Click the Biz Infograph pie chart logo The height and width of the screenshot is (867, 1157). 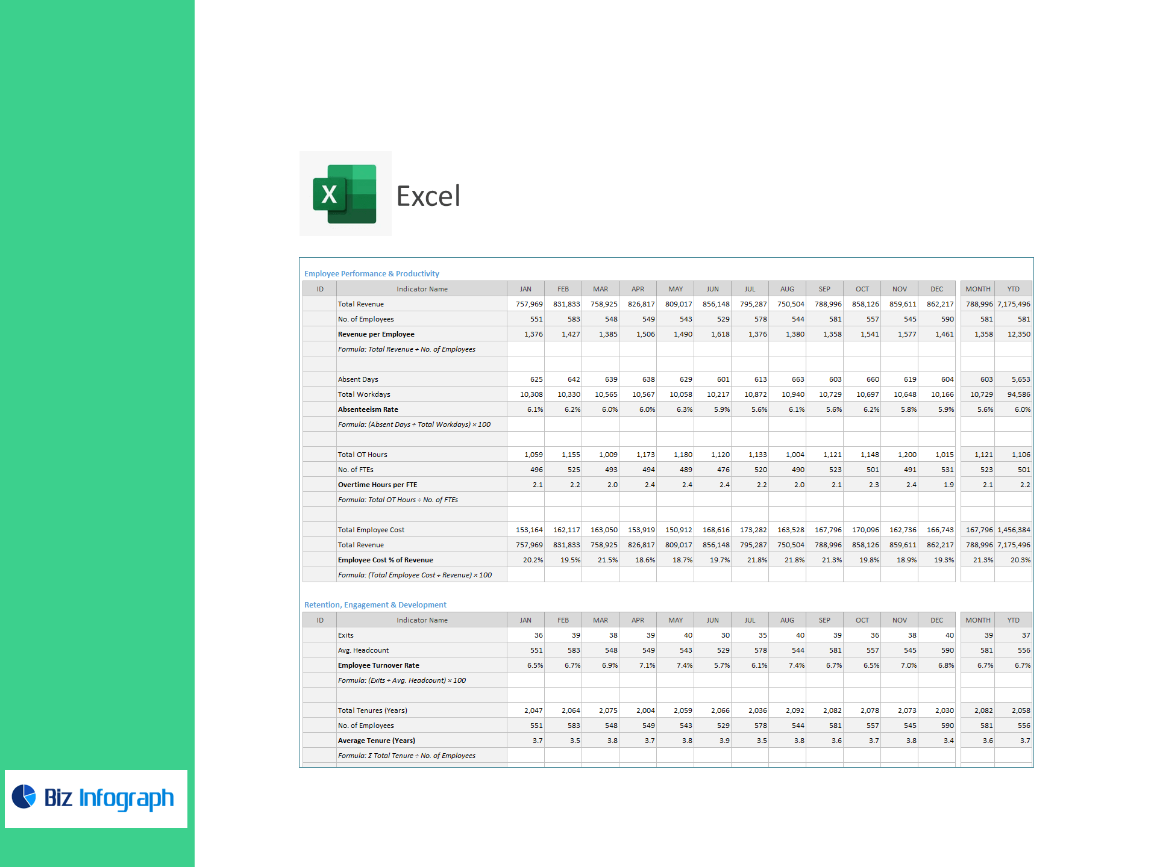point(24,797)
